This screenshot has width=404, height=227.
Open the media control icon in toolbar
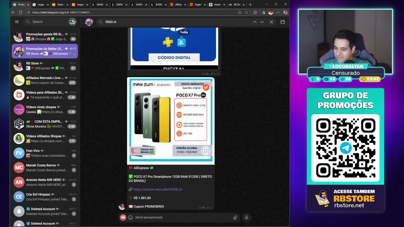[x=263, y=12]
